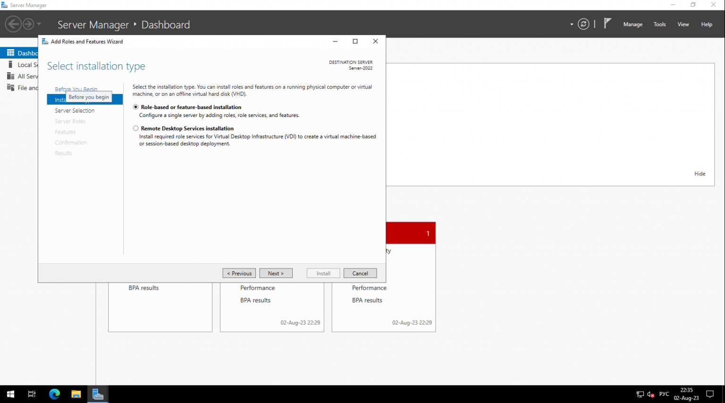Open the PYC language switcher in the tray
725x403 pixels.
(664, 394)
